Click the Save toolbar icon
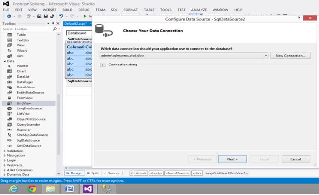Screen dimensions: 319x195 (x=46, y=16)
